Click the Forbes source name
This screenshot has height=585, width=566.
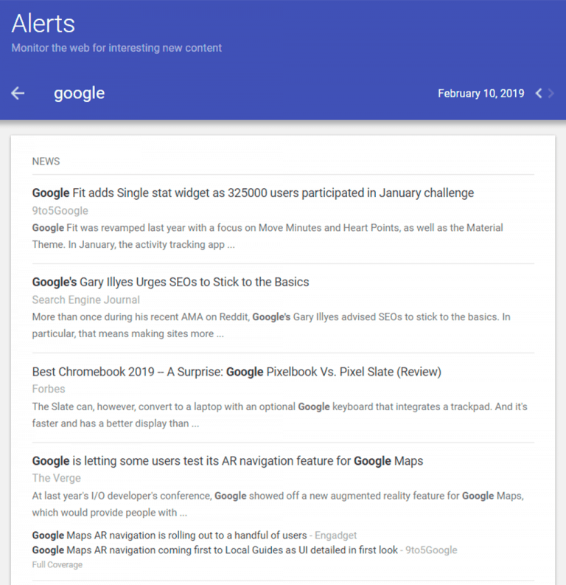tap(49, 389)
